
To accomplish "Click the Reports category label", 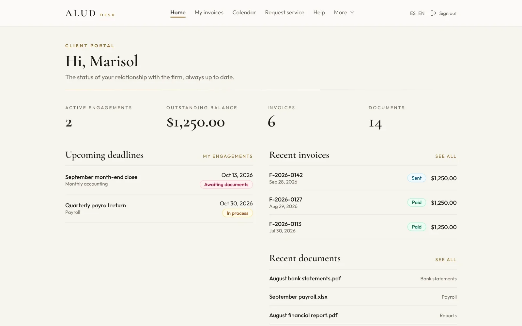I will 448,316.
